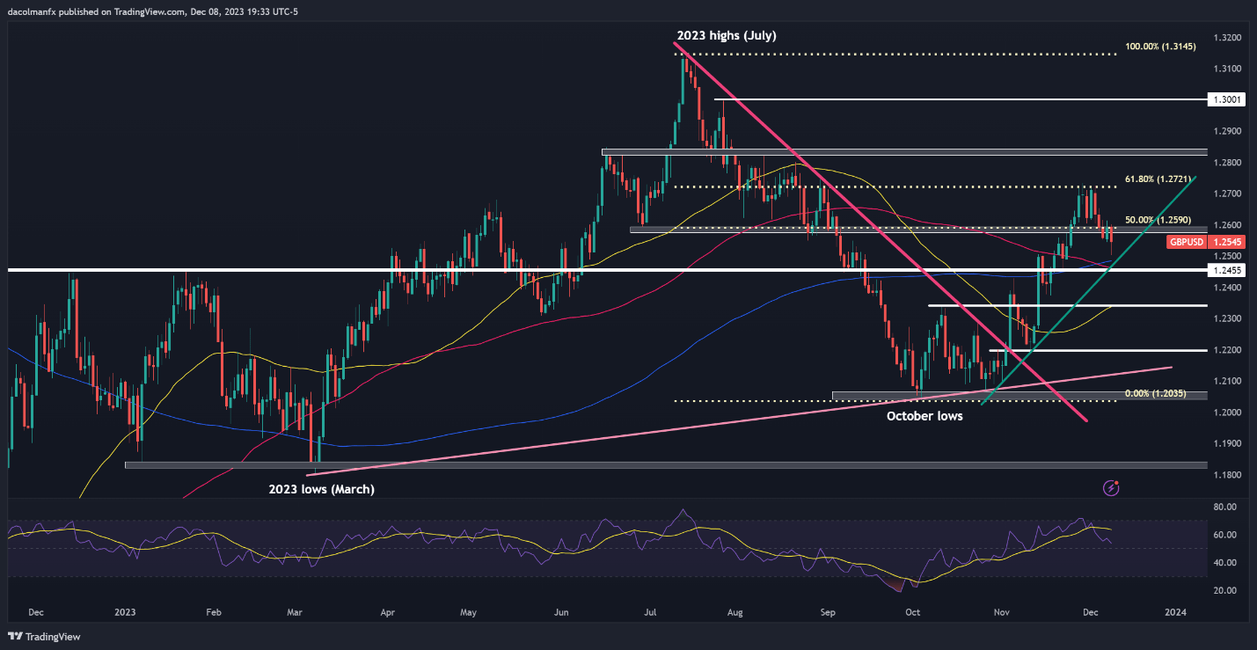Click the 100.00% (1.3145) Fibonacci label
This screenshot has height=650, width=1257.
pyautogui.click(x=1161, y=47)
